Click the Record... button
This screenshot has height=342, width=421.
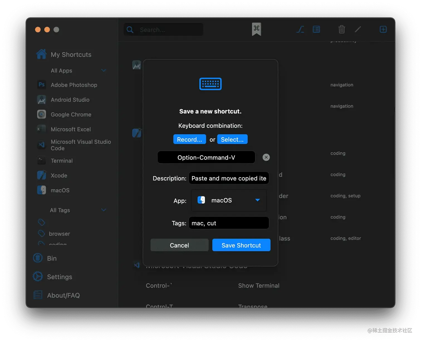click(x=190, y=139)
